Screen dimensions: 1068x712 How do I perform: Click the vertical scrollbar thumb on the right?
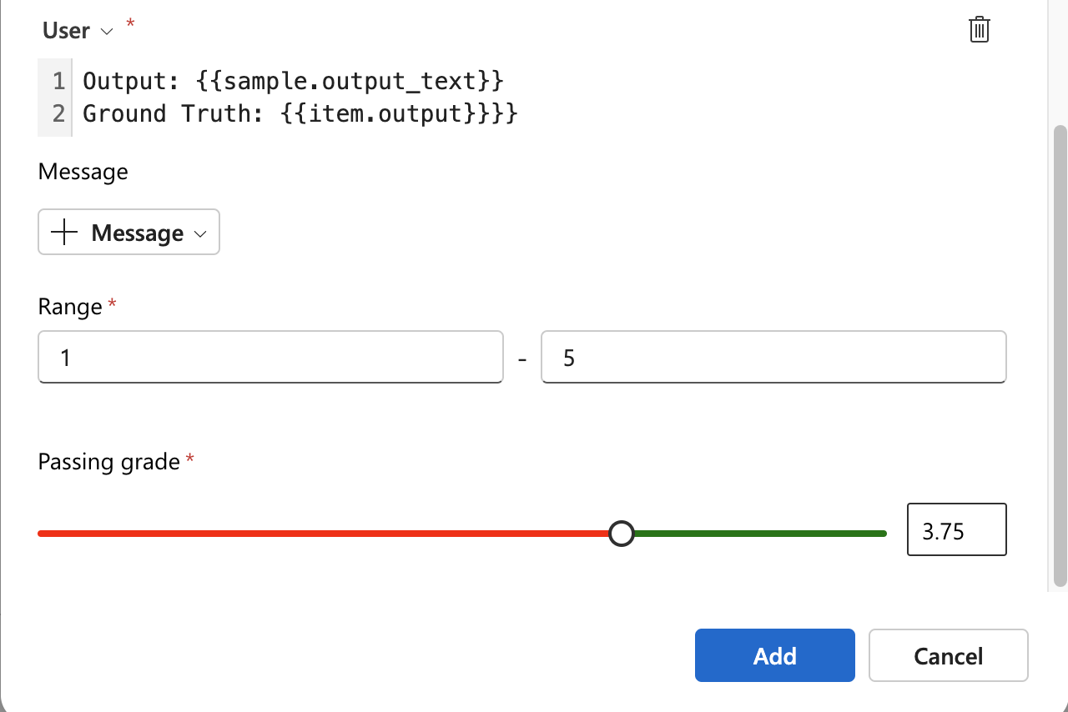pos(1060,356)
